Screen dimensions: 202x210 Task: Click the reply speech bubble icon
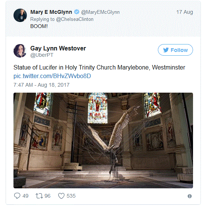click(17, 196)
